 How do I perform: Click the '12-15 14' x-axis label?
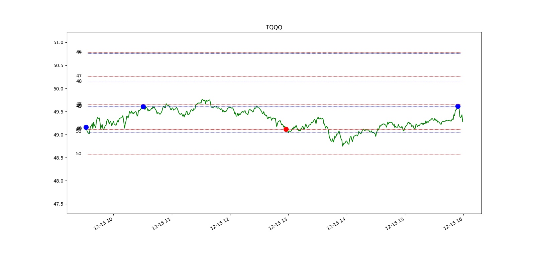click(x=336, y=224)
